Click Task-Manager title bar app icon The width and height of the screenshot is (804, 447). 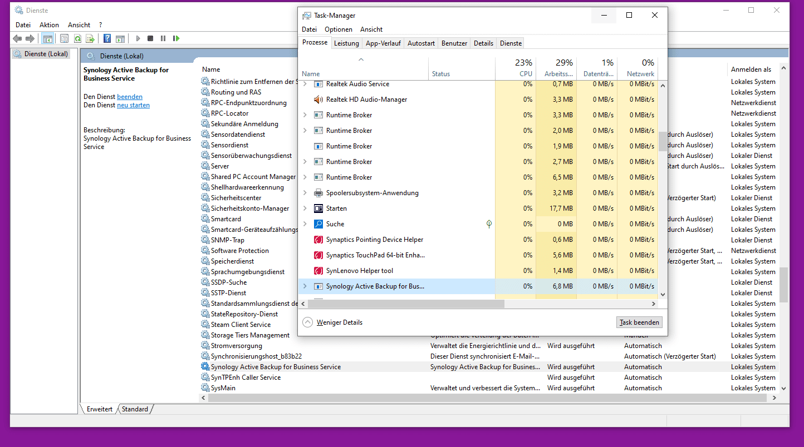coord(307,16)
